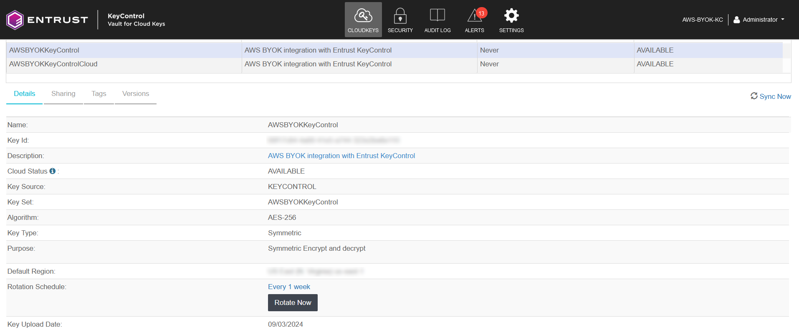Click the AES-256 algorithm value

[x=282, y=217]
